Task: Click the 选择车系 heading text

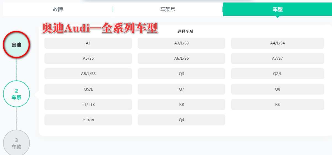Action: tap(185, 31)
